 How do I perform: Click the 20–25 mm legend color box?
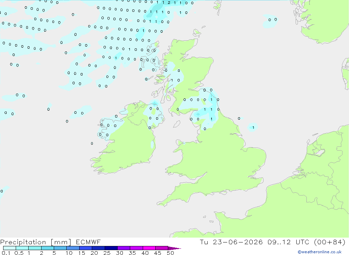[x=98, y=248]
